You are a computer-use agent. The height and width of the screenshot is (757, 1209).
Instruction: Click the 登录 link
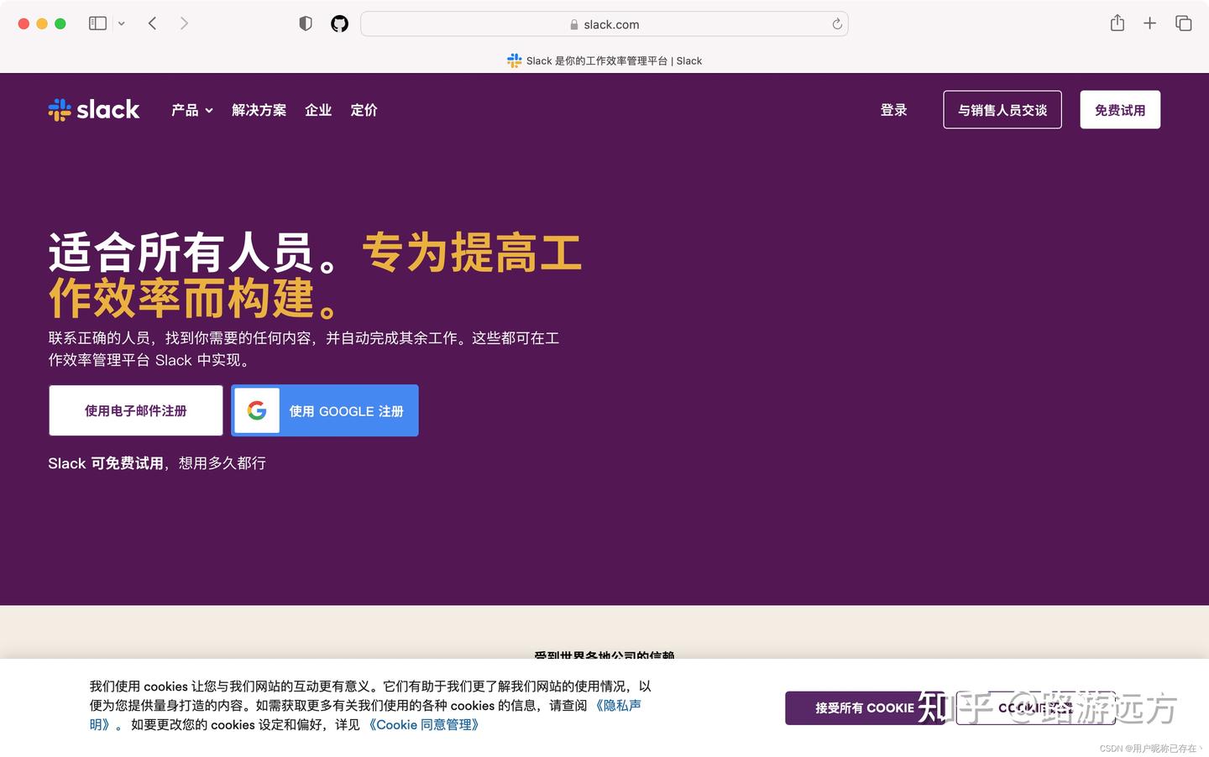coord(893,109)
